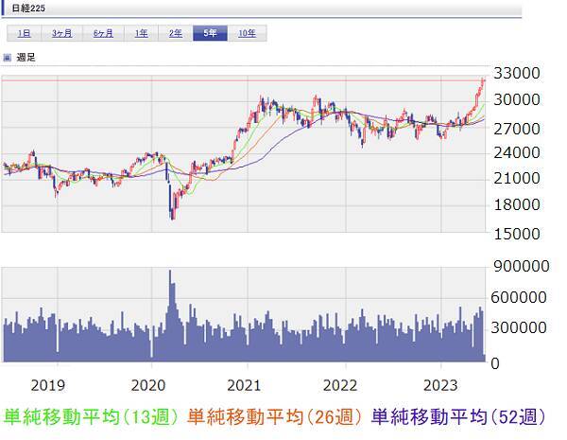Choose the 2年 time range tab

[176, 33]
